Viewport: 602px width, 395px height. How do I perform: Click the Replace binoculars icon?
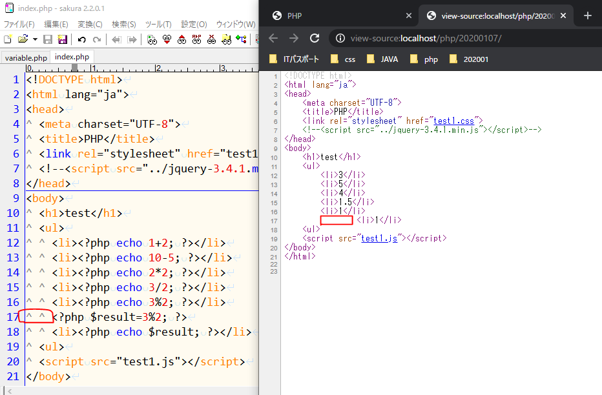(x=196, y=40)
